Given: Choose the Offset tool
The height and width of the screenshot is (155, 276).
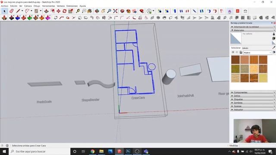Looking at the screenshot, I should pos(53,11).
